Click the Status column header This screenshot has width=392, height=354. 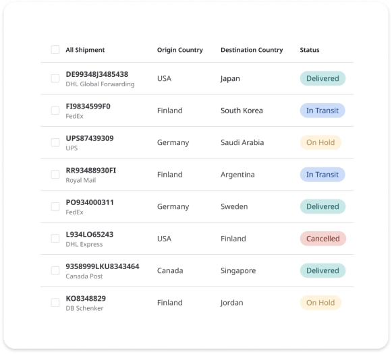tap(310, 50)
